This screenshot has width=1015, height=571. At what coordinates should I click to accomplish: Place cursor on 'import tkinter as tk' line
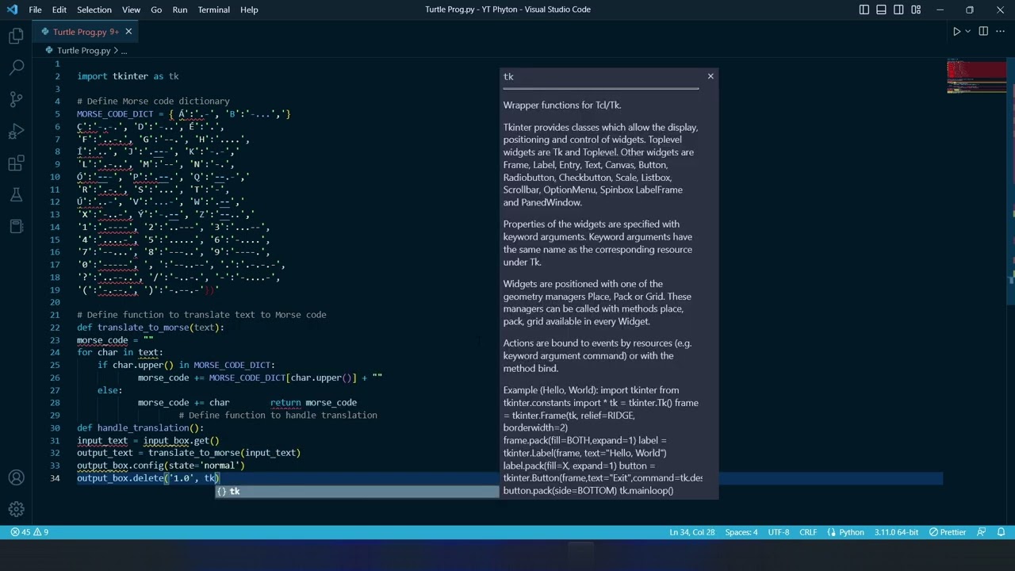[128, 76]
